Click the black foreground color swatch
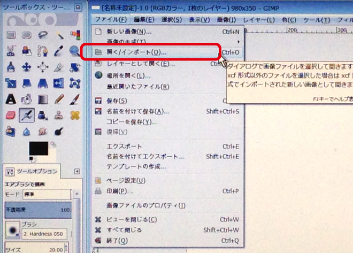 click(x=39, y=148)
